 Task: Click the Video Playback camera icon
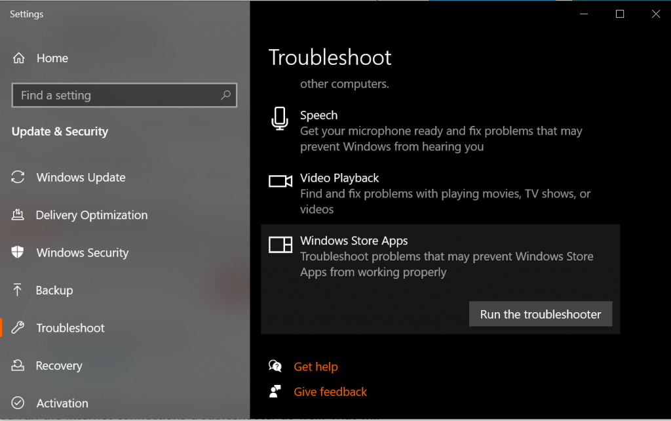[x=280, y=181]
